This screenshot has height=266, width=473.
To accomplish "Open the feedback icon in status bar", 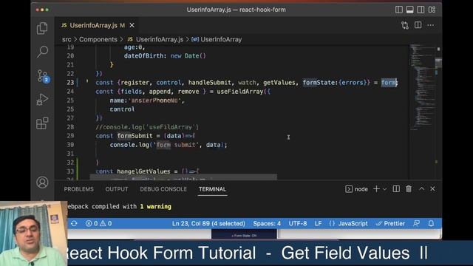I will 416,223.
